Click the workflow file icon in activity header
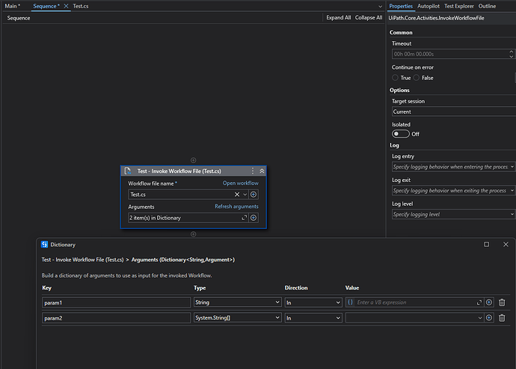 (128, 171)
